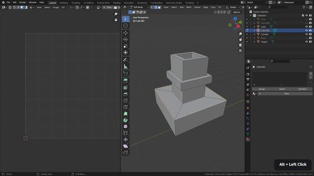Switch to the UV Editing workspace tab
This screenshot has width=314, height=176.
click(x=88, y=3)
